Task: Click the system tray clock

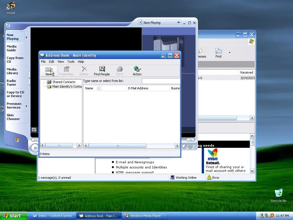Action: click(x=282, y=216)
